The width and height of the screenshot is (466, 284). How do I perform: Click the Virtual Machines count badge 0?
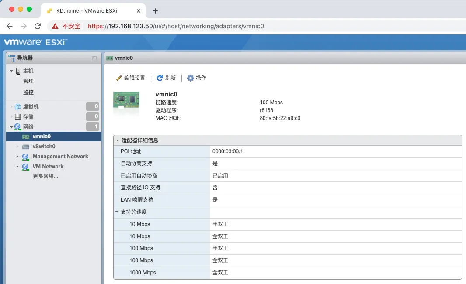click(x=93, y=106)
